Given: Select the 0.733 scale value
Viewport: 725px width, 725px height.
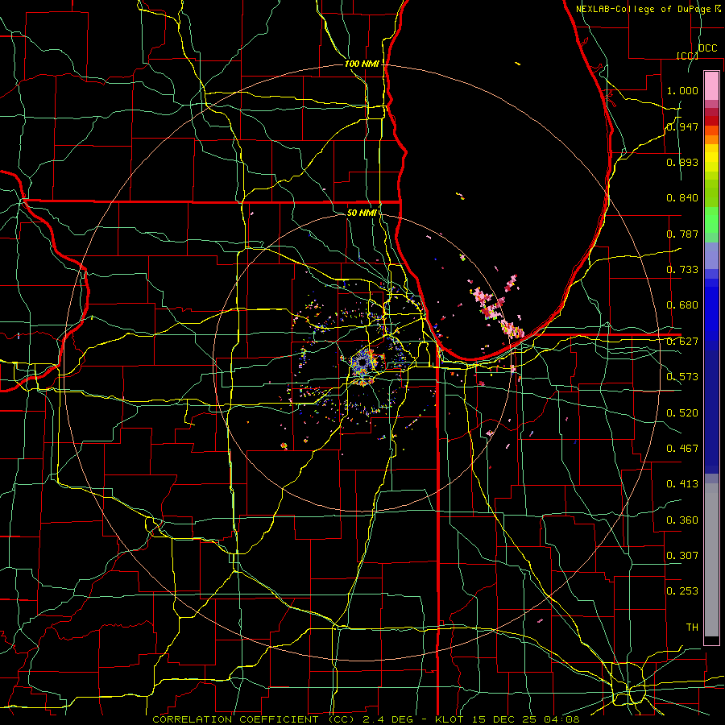Looking at the screenshot, I should click(x=682, y=270).
